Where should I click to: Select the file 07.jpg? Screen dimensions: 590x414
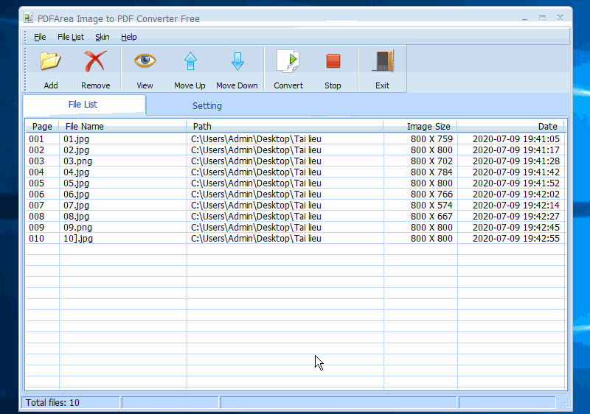[76, 205]
